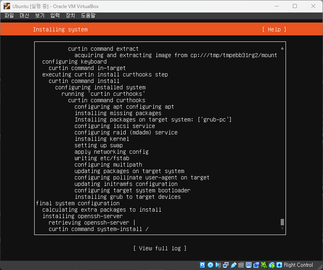Minimize the VirtualBox window
Screen dimensions: 323x270
[x=277, y=6]
